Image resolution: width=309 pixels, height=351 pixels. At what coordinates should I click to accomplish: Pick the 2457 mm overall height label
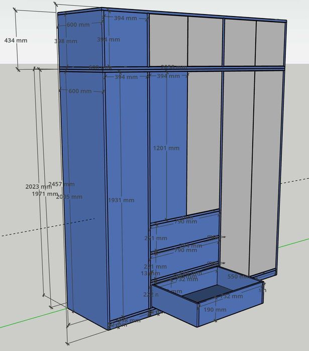pos(62,184)
